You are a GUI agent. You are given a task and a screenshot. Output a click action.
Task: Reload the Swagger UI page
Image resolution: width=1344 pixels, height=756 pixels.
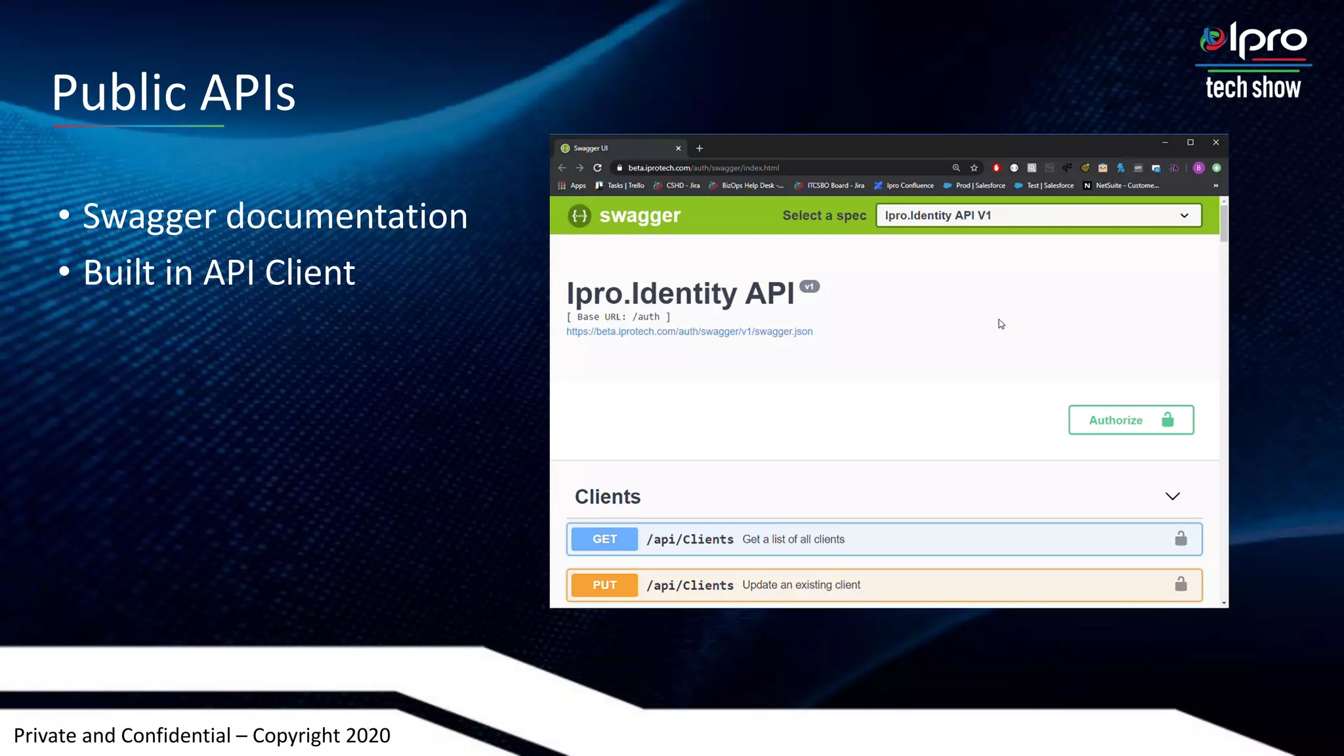coord(597,168)
